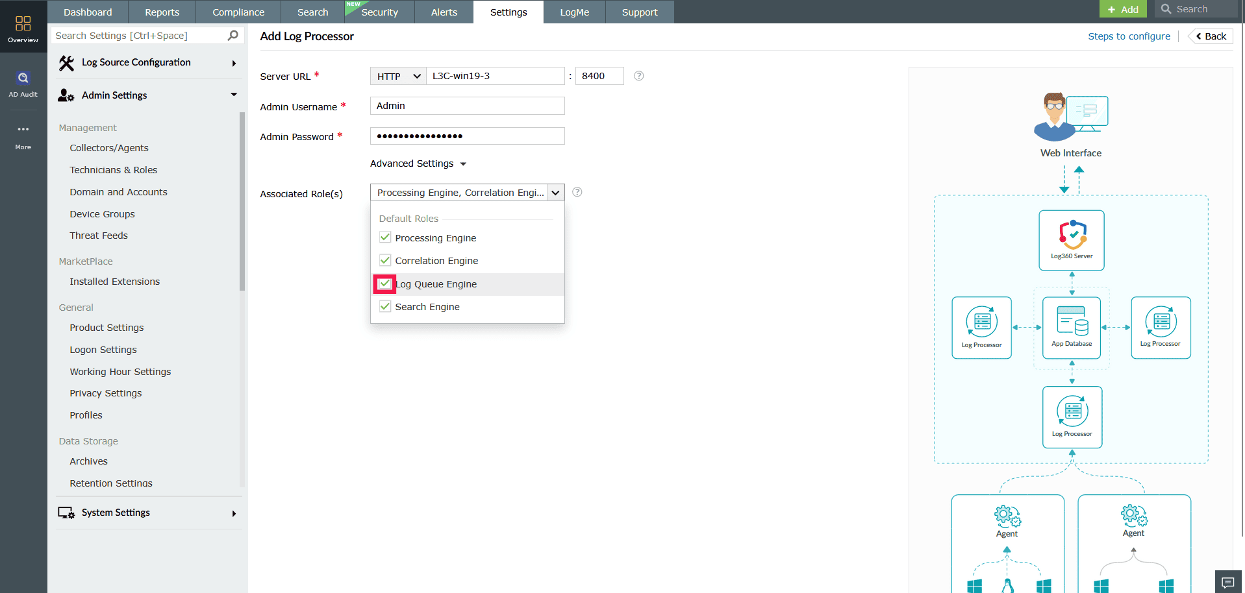Open Technicians & Roles settings
This screenshot has height=593, width=1245.
pos(114,170)
